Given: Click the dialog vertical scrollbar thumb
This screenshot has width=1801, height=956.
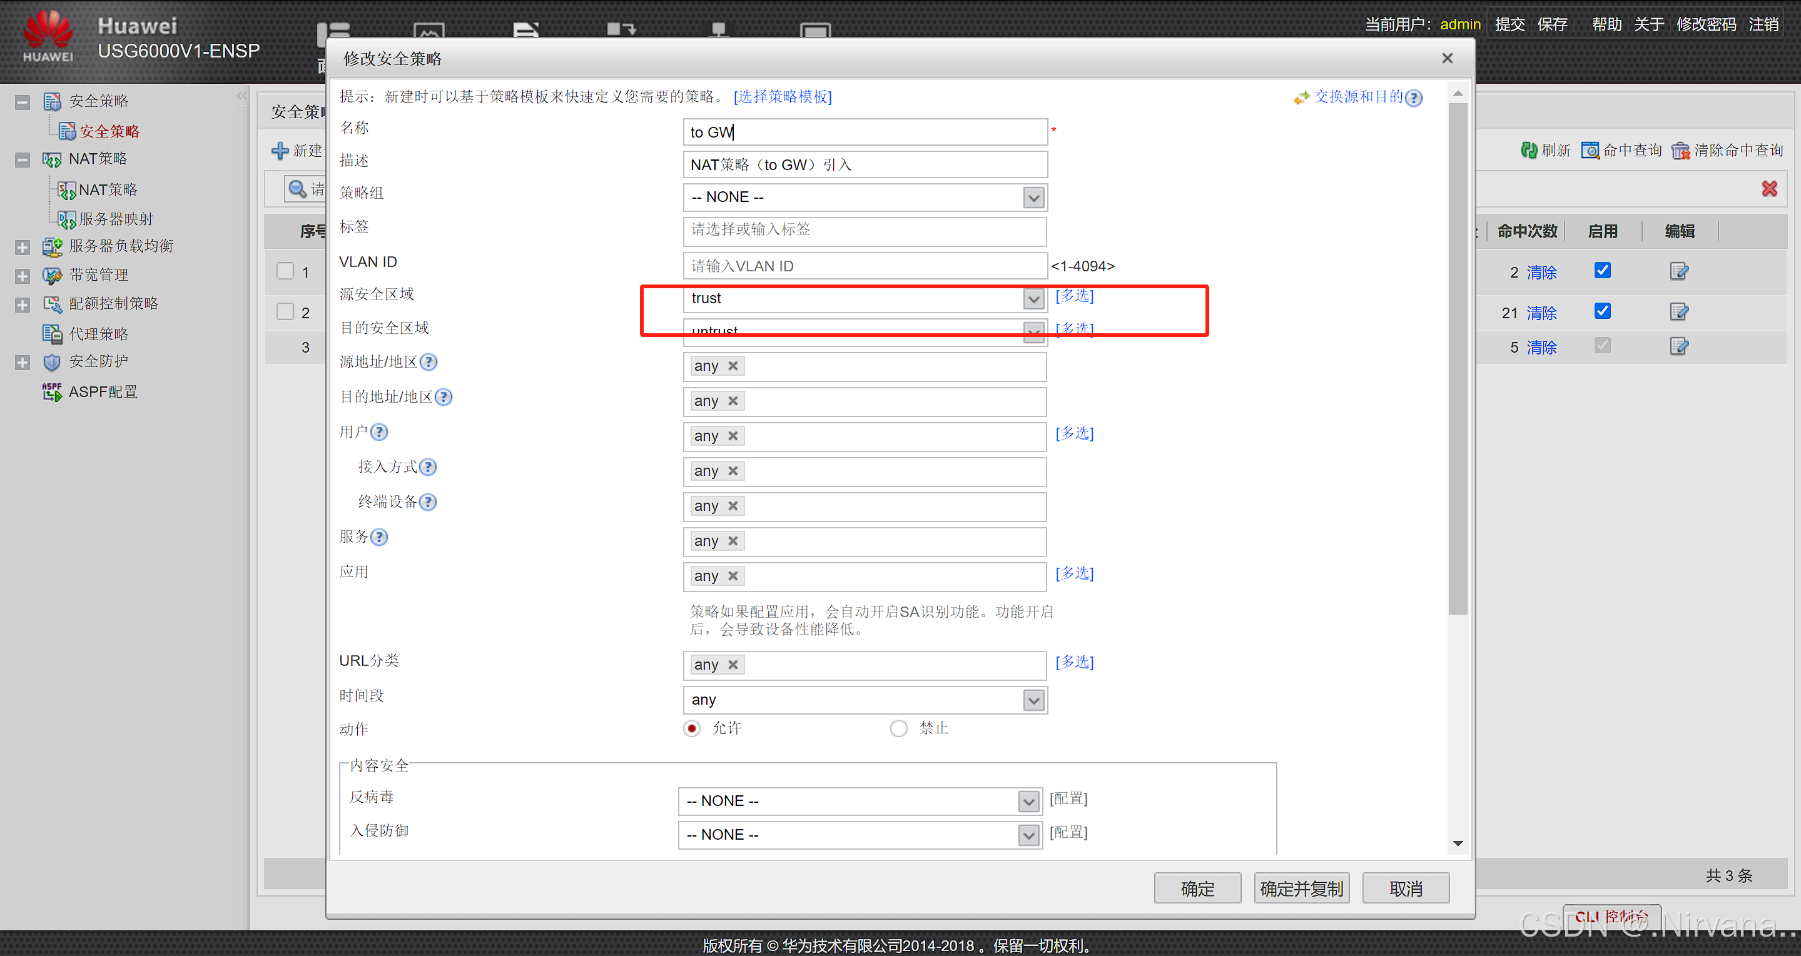Looking at the screenshot, I should pyautogui.click(x=1457, y=358).
